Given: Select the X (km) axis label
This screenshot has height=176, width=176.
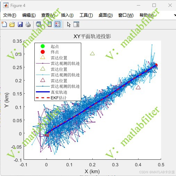Looking at the screenshot, I should (x=92, y=171).
